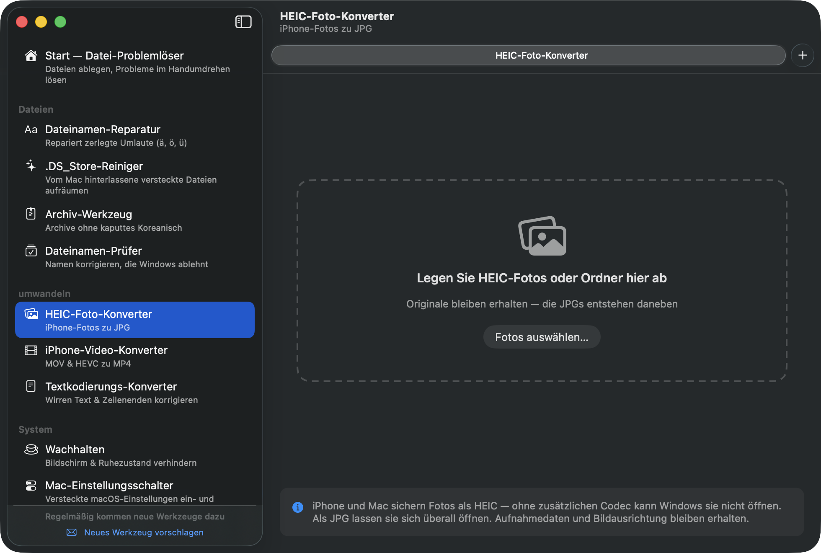Open the .DS_Store-Reiniger tool
Viewport: 821px width, 553px height.
click(135, 178)
